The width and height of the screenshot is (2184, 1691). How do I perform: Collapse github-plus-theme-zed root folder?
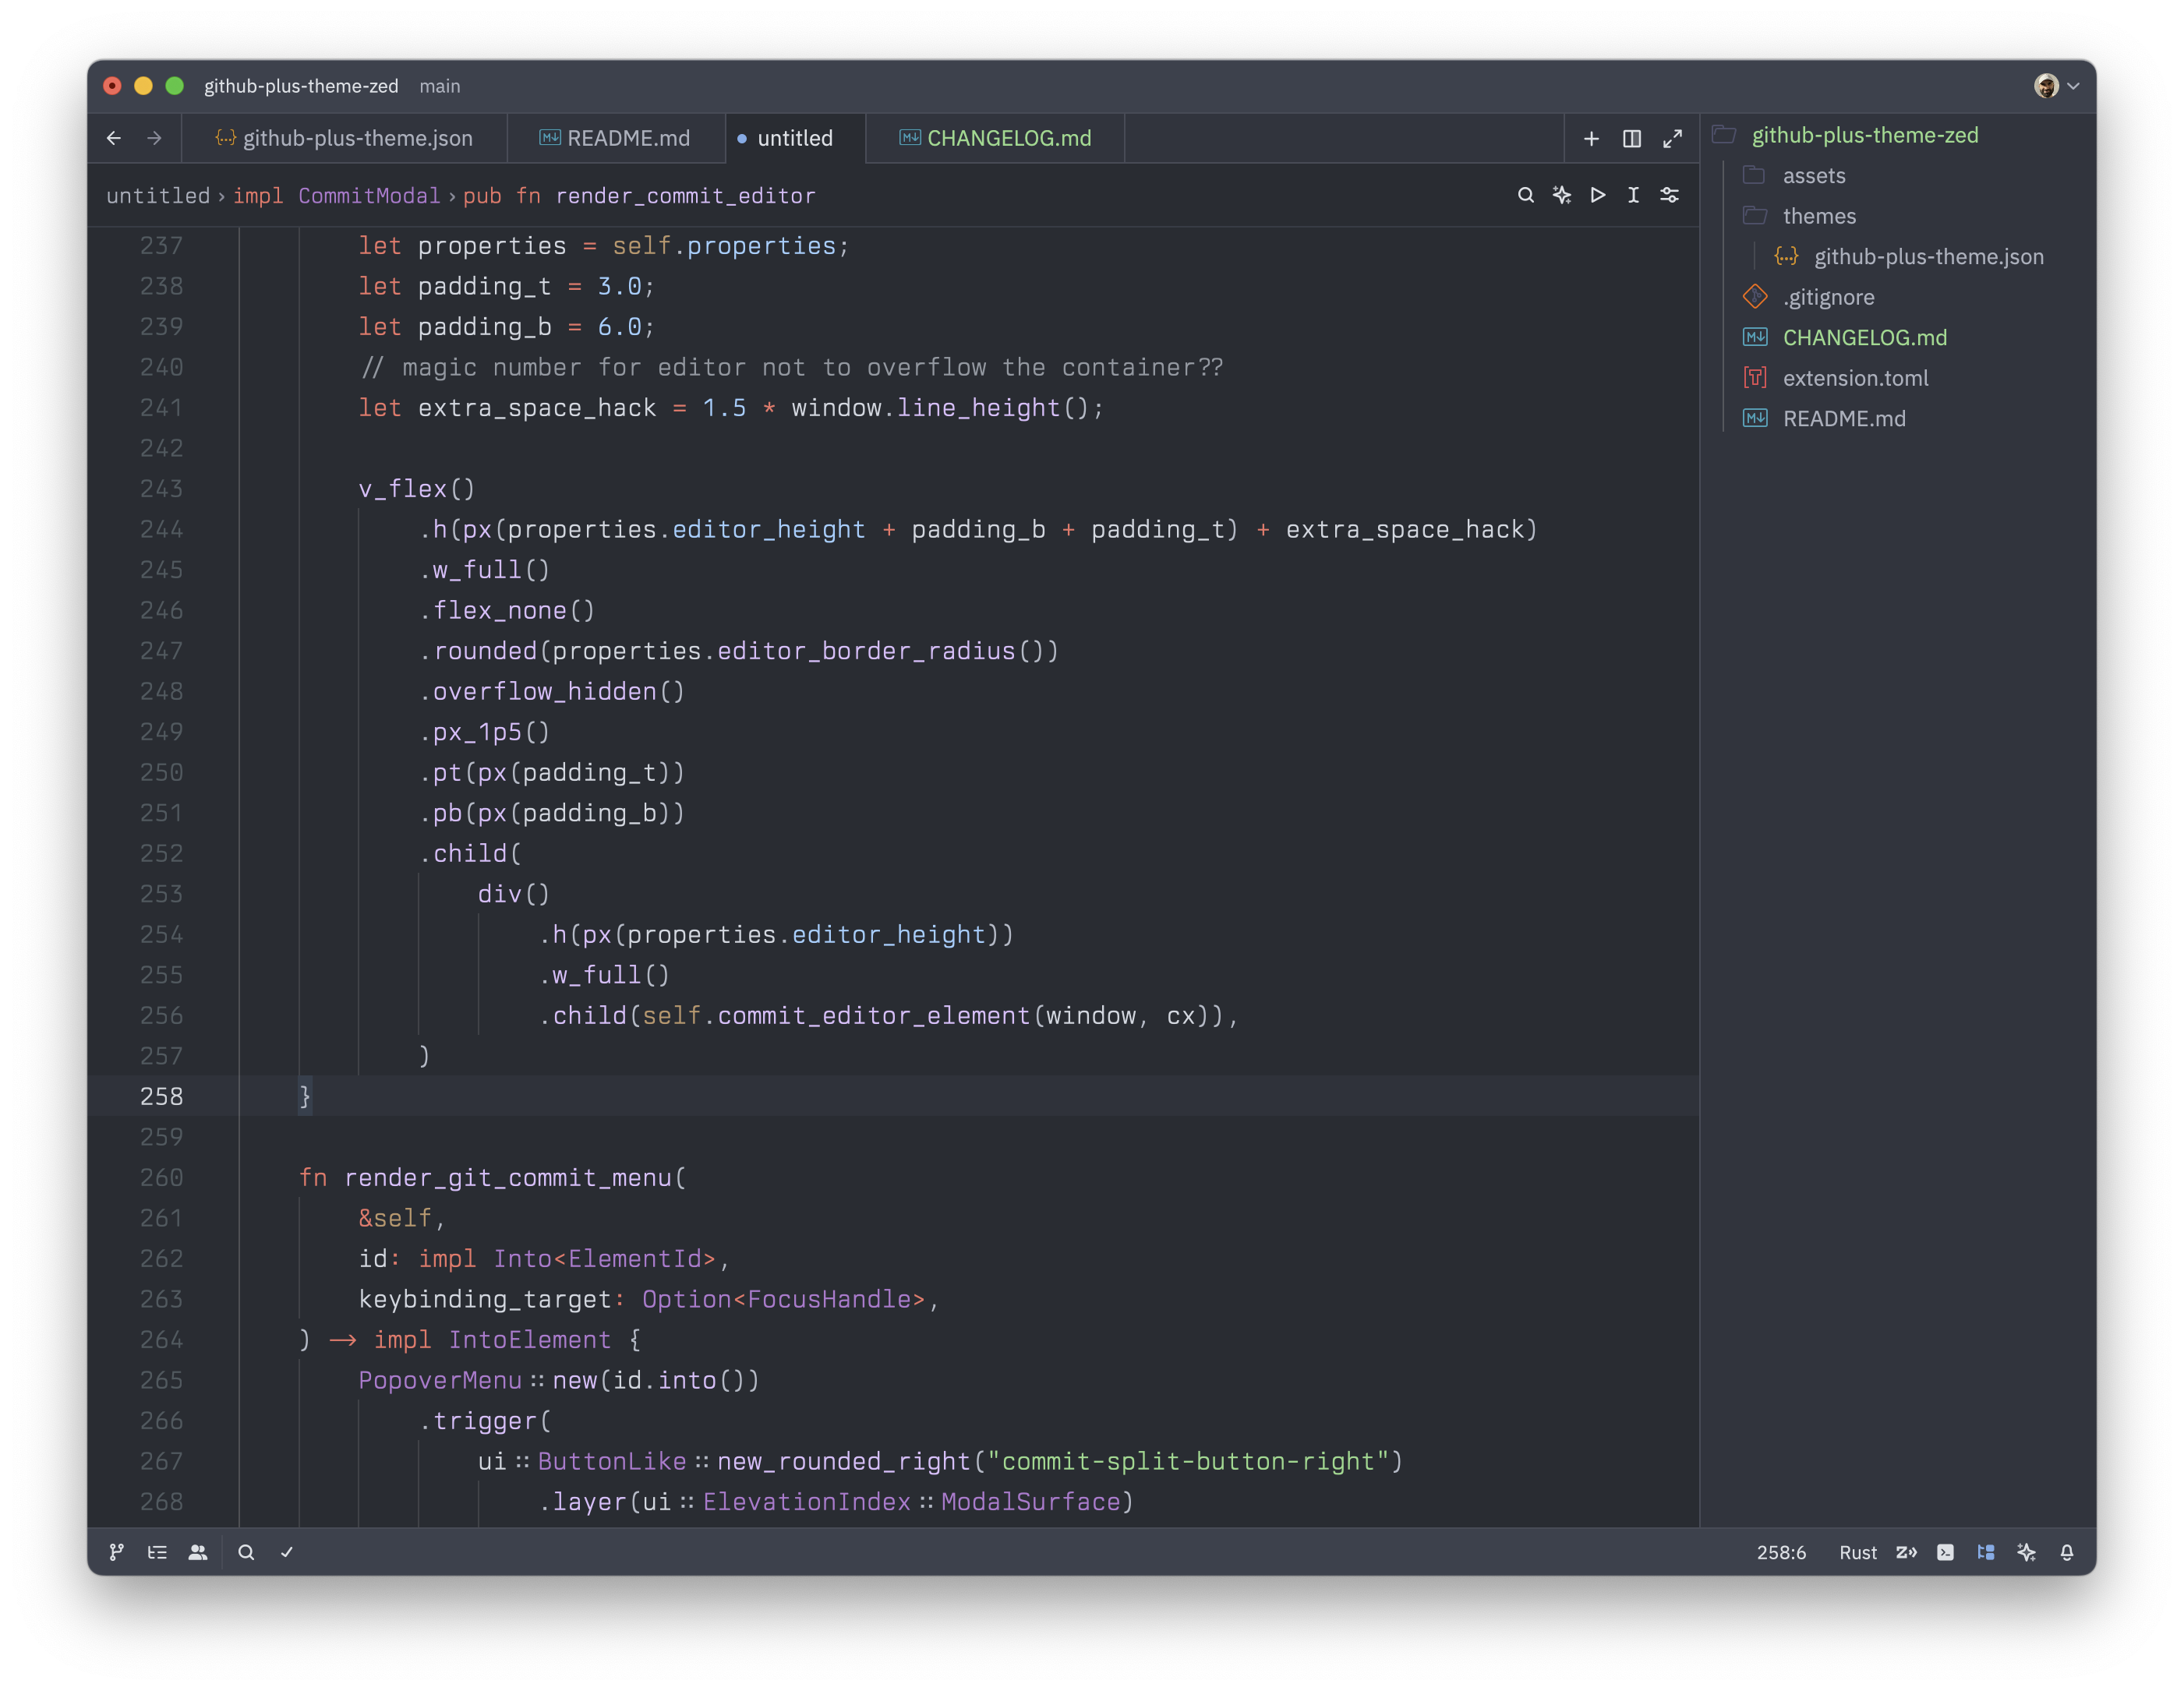pos(1864,135)
